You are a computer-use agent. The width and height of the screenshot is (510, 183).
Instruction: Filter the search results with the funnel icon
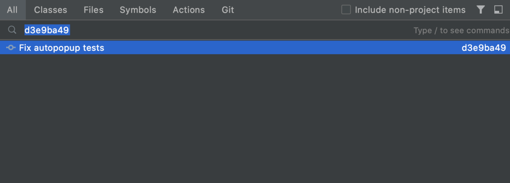click(x=480, y=10)
